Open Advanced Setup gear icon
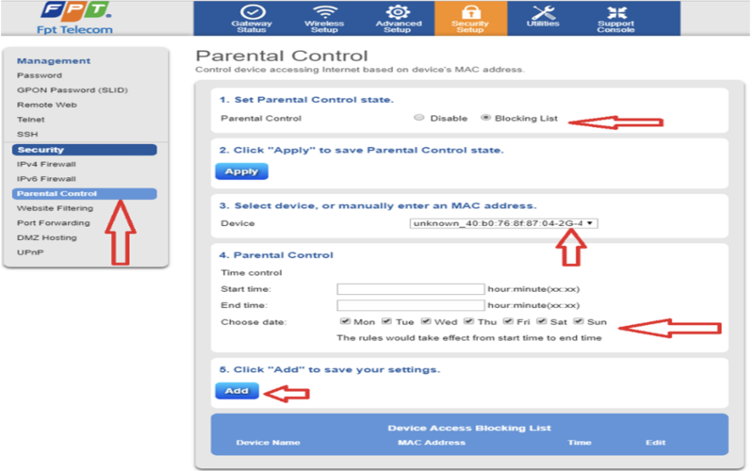754x471 pixels. tap(398, 11)
